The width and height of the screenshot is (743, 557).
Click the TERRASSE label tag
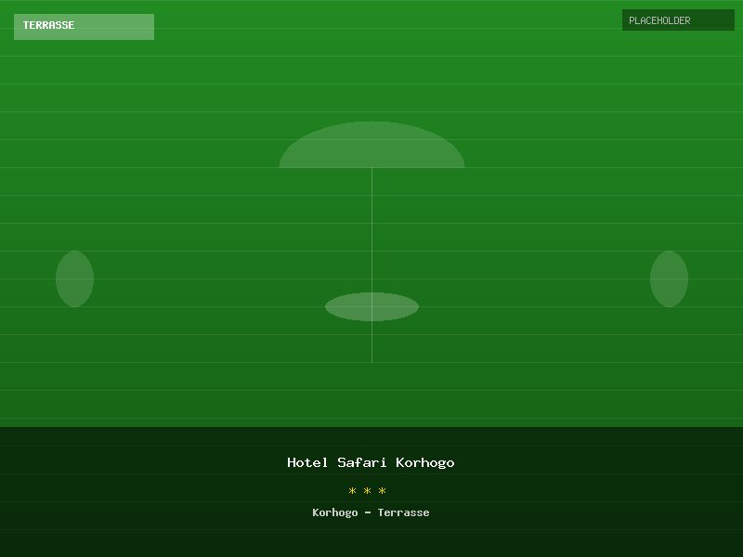[x=84, y=26]
